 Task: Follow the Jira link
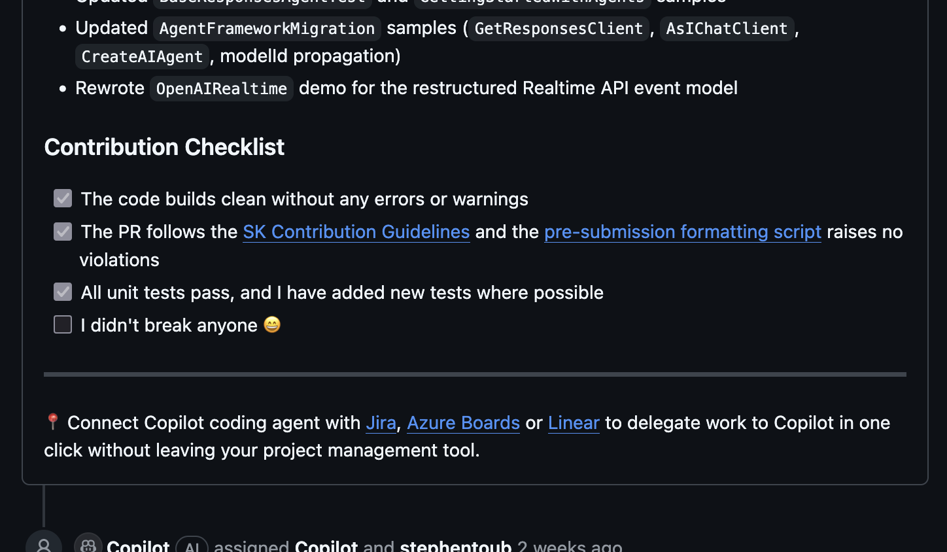[x=381, y=423]
